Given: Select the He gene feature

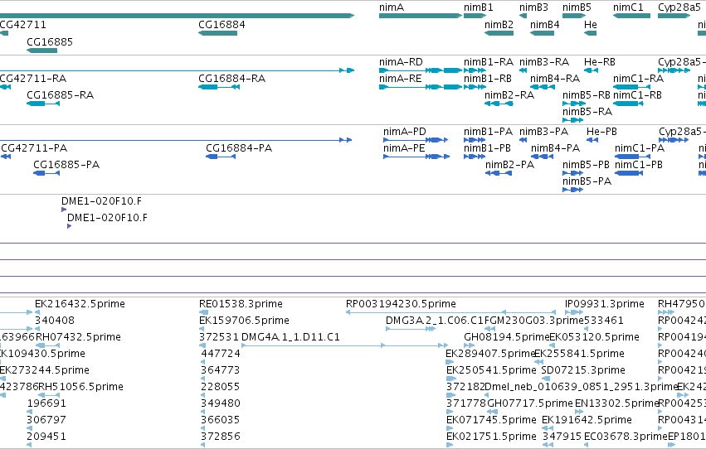Looking at the screenshot, I should [x=591, y=33].
